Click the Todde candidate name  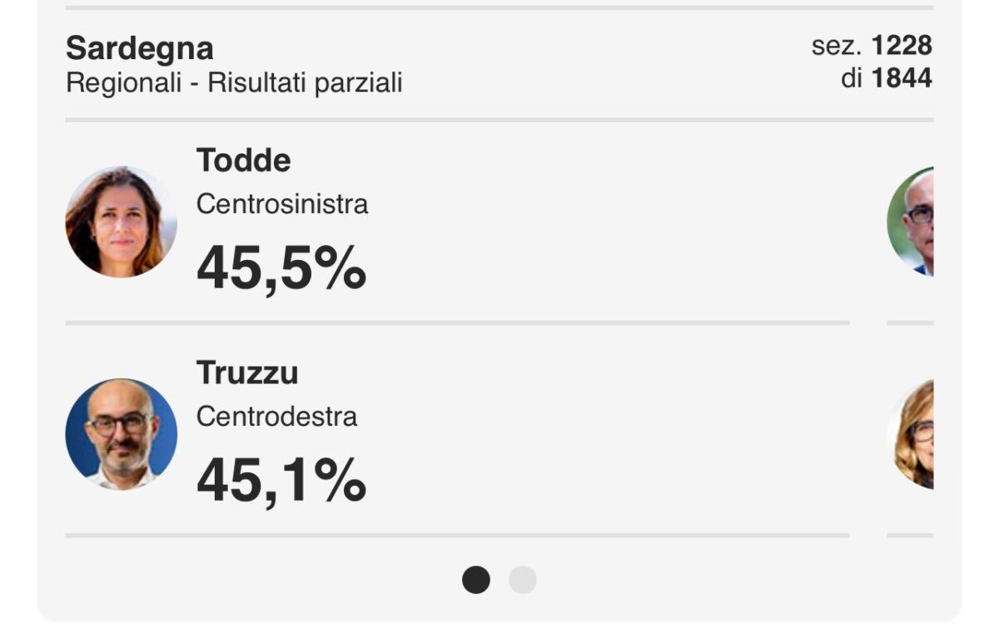[244, 160]
